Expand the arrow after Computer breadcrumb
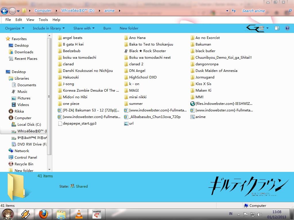294x220 pixels. (57, 11)
